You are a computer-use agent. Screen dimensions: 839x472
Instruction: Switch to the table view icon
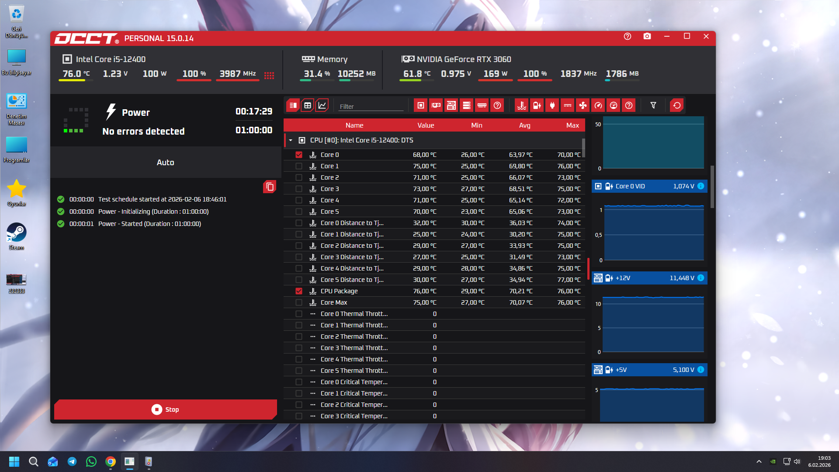(x=308, y=105)
